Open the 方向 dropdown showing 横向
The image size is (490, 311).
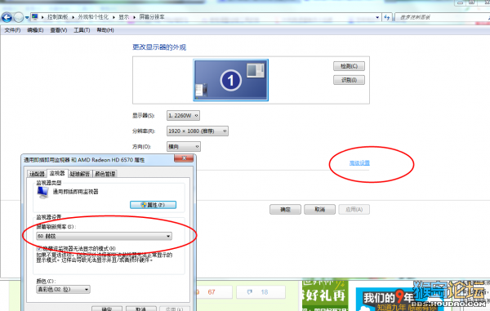click(x=184, y=146)
